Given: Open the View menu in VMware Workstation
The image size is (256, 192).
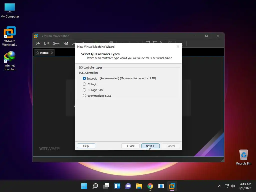Looking at the screenshot, I should [x=56, y=43].
